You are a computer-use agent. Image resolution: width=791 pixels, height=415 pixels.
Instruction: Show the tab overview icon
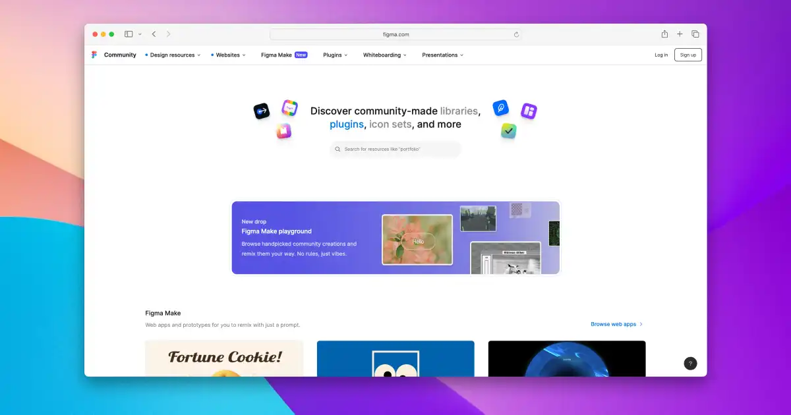695,34
